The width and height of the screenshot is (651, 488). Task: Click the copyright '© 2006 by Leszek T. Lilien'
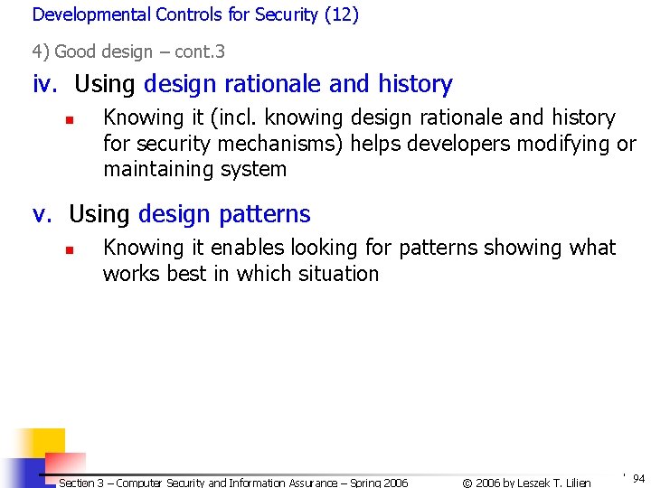click(526, 483)
